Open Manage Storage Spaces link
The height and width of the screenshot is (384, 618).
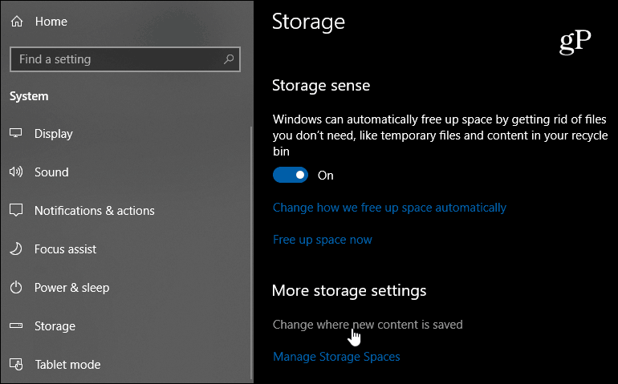tap(336, 357)
